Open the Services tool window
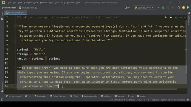 (x=141, y=96)
